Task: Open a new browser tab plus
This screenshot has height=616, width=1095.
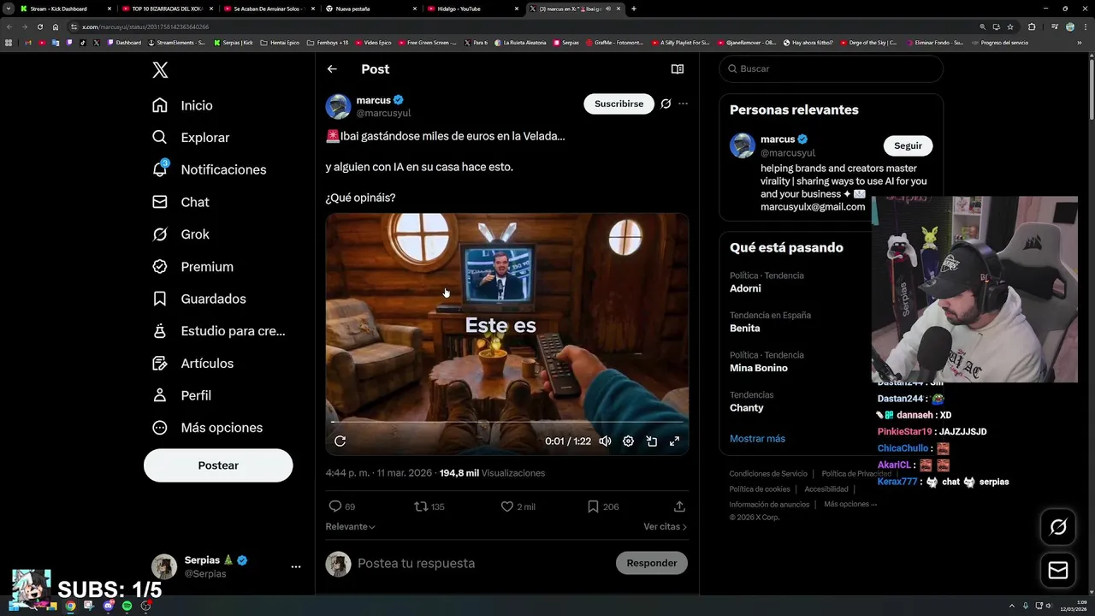Action: [633, 9]
